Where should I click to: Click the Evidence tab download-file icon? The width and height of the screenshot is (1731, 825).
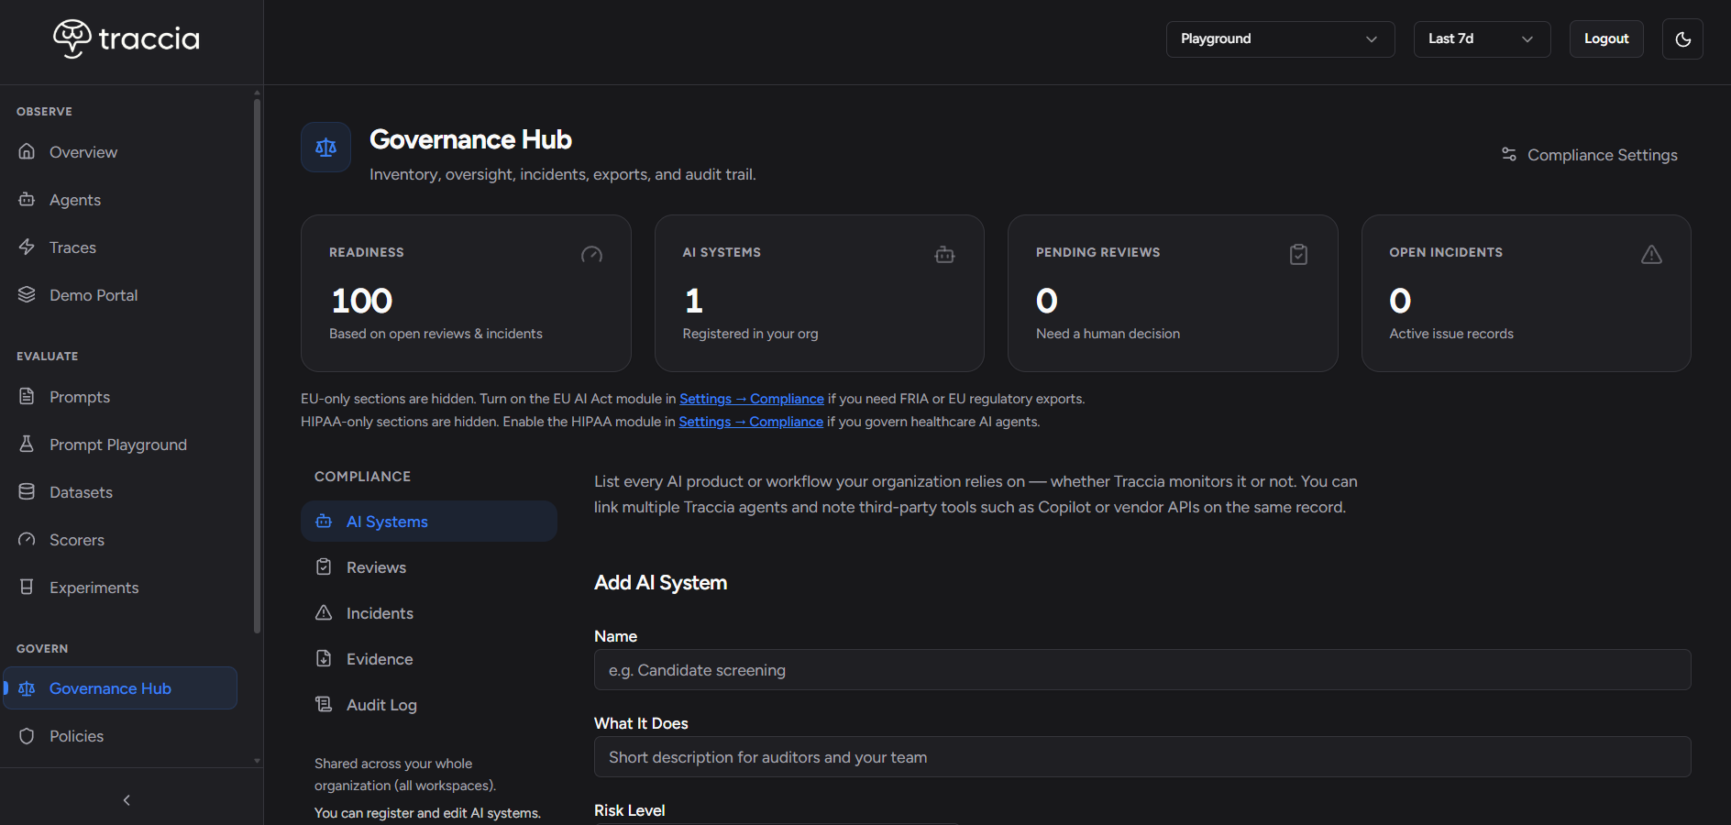coord(324,658)
